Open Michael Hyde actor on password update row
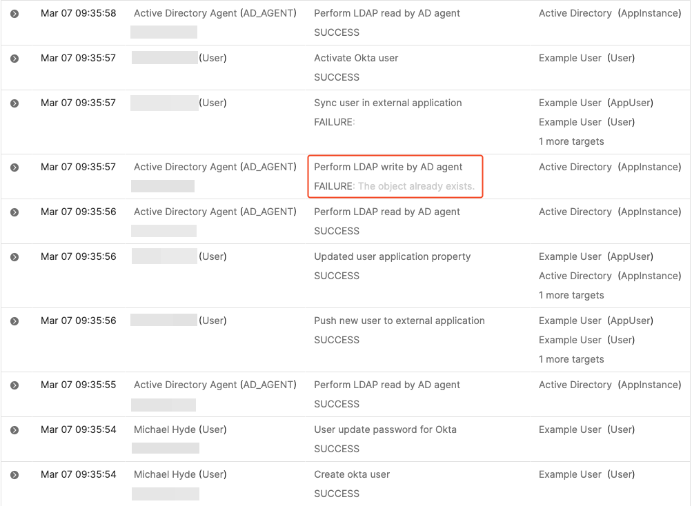The width and height of the screenshot is (692, 506). [x=179, y=429]
